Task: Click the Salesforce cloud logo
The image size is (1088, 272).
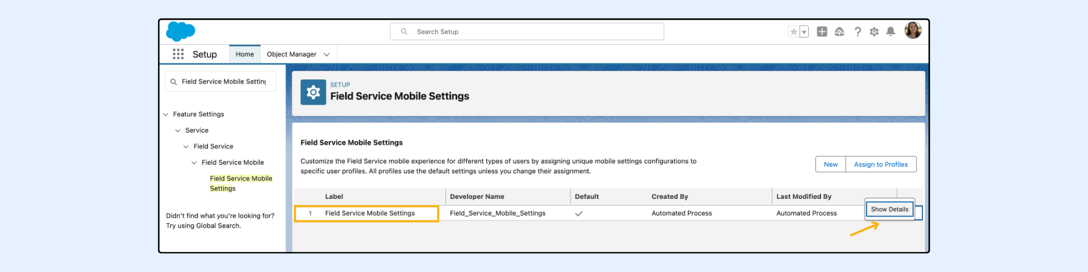Action: click(x=180, y=31)
